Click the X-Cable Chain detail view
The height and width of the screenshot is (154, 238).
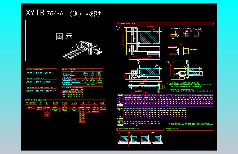pyautogui.click(x=187, y=32)
